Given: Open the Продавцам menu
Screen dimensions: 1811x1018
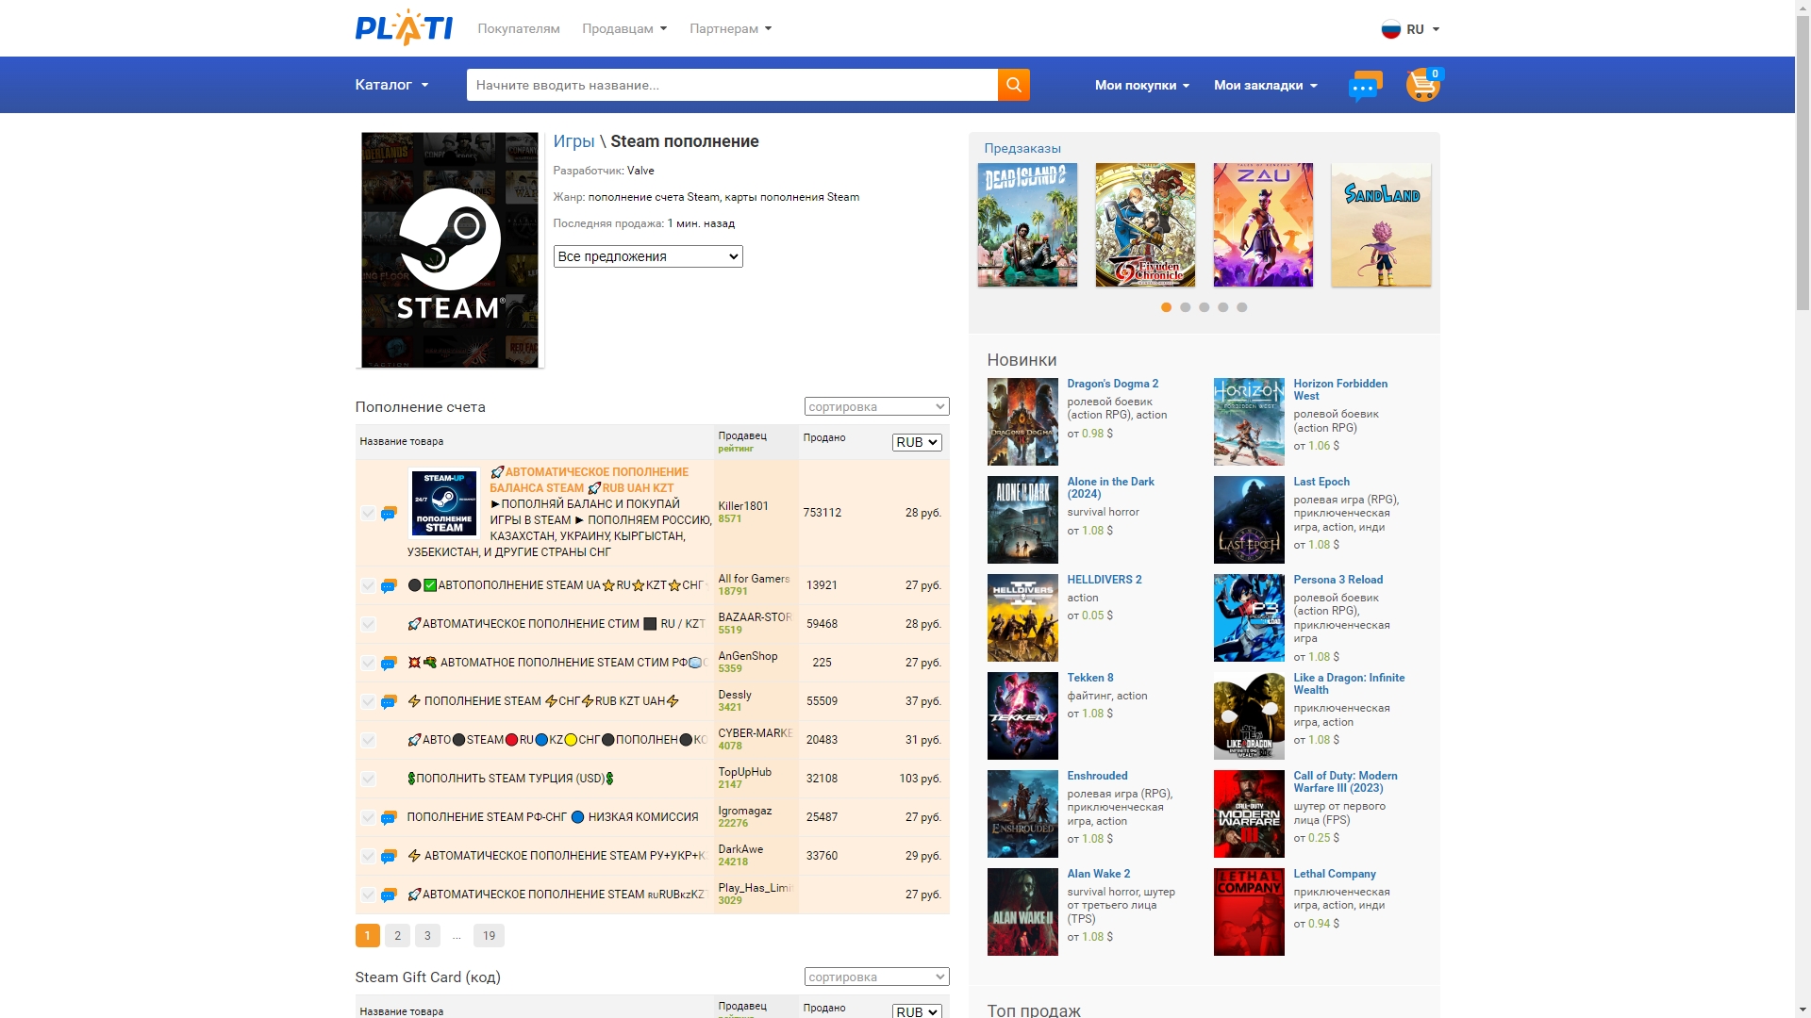Looking at the screenshot, I should click(x=624, y=29).
